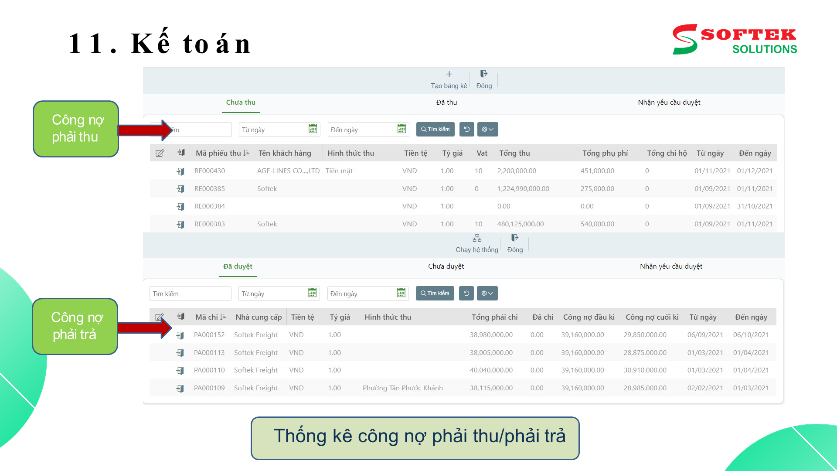Screen dimensions: 837x471
Task: Open the calendar icon next to Từ ngày field
Action: pos(312,129)
